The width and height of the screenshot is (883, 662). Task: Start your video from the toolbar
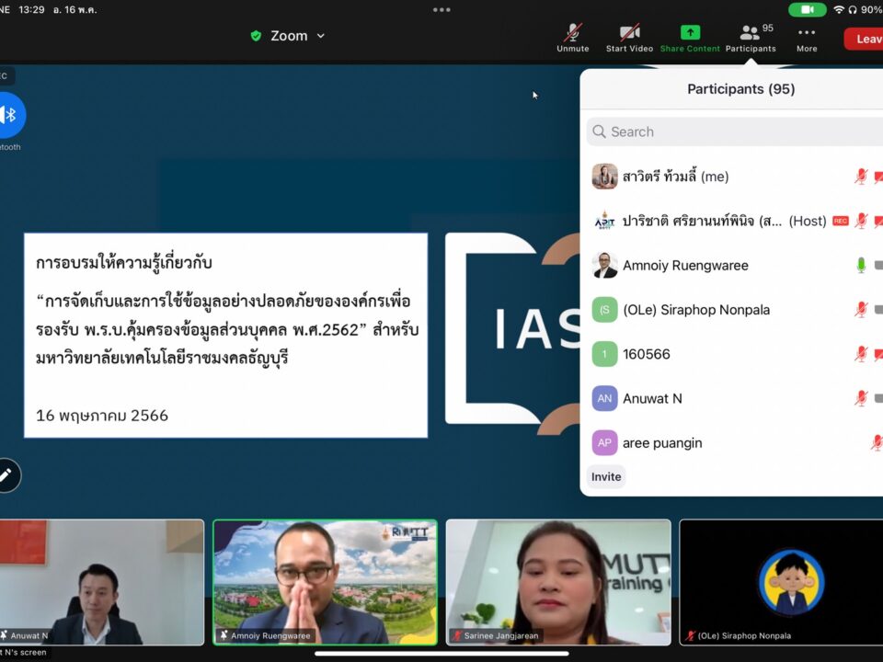(629, 38)
